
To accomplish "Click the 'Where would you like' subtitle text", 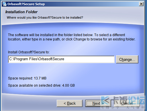I will [x=45, y=17].
